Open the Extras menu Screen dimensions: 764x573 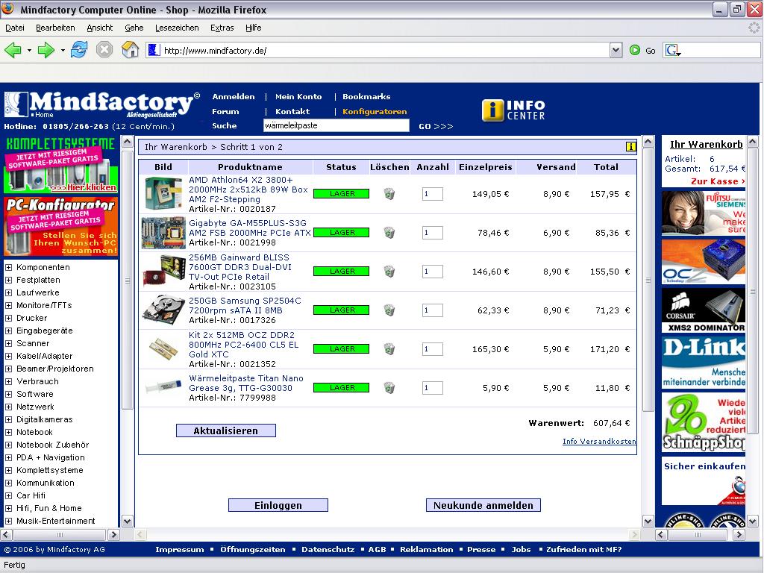coord(222,28)
